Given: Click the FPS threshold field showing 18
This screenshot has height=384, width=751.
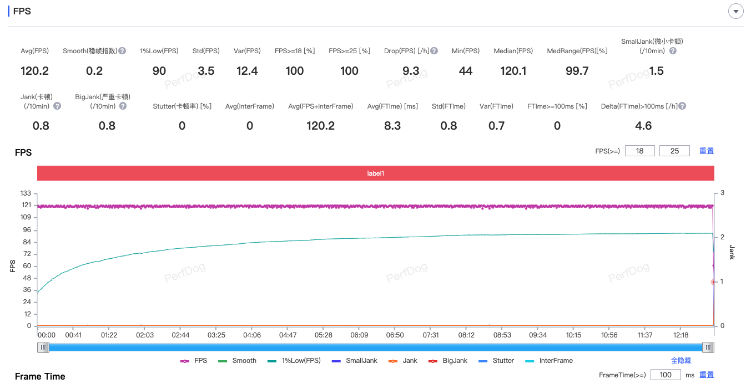Looking at the screenshot, I should [639, 151].
